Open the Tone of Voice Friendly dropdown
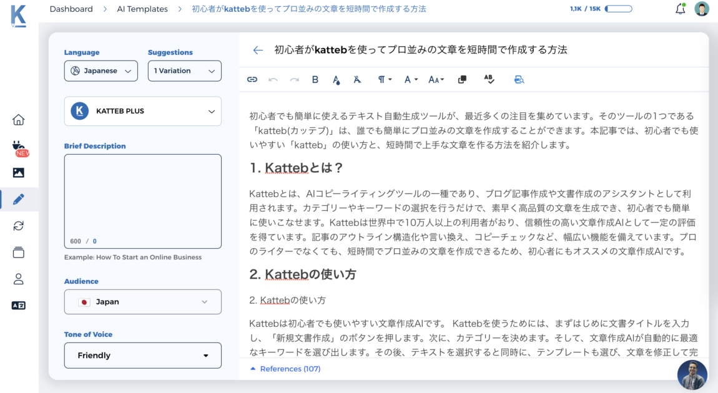Screen dimensions: 718x393 (142, 356)
